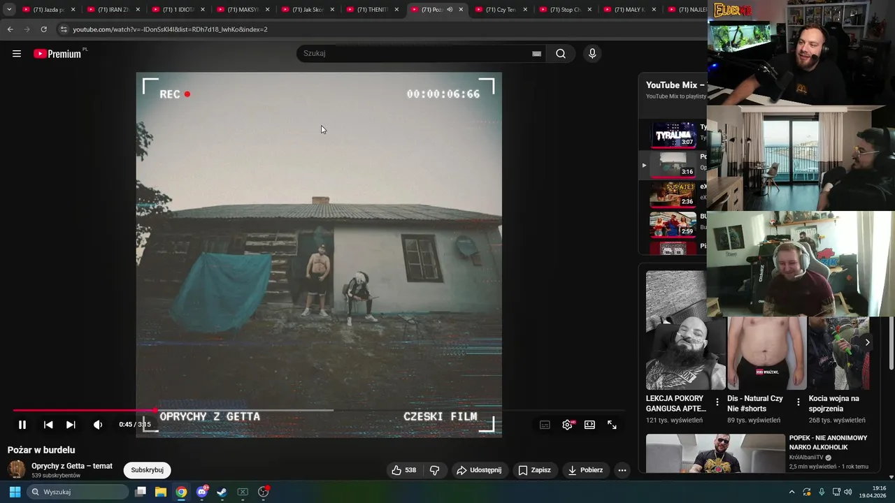
Task: Switch to theater mode
Action: pyautogui.click(x=589, y=425)
